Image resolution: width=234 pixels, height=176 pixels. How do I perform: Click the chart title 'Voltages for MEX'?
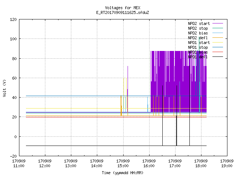[x=122, y=8]
